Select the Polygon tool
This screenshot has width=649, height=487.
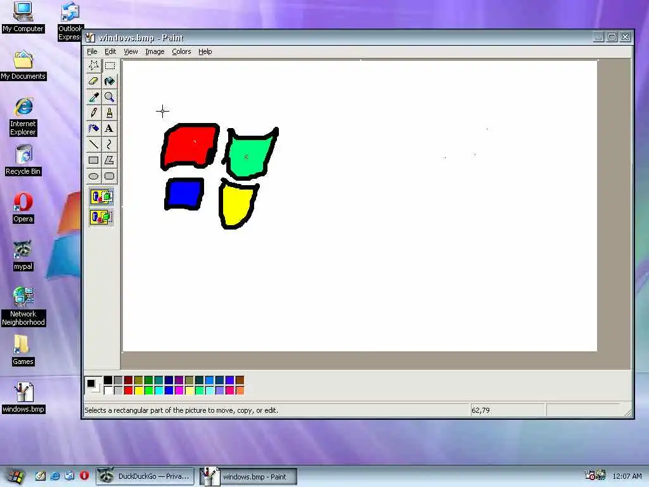coord(110,160)
